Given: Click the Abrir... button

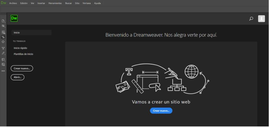Looking at the screenshot, I should coord(18,77).
